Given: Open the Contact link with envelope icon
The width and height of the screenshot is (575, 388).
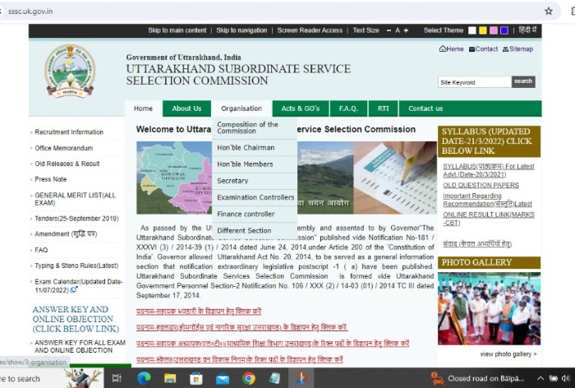Looking at the screenshot, I should (483, 48).
